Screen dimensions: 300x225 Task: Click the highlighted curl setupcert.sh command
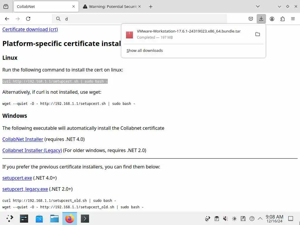(x=55, y=81)
